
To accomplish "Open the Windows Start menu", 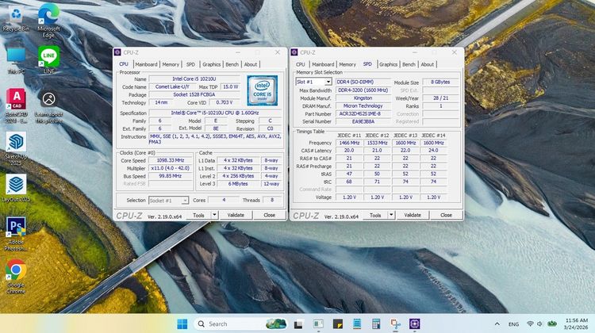I will (182, 324).
